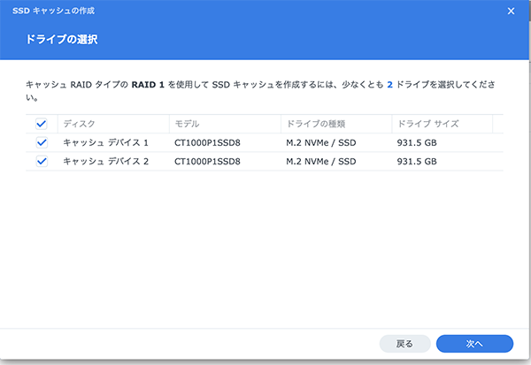Uncheck キャッシュ デバイス 1 checkbox
Viewport: 531px width, 365px height.
click(41, 143)
